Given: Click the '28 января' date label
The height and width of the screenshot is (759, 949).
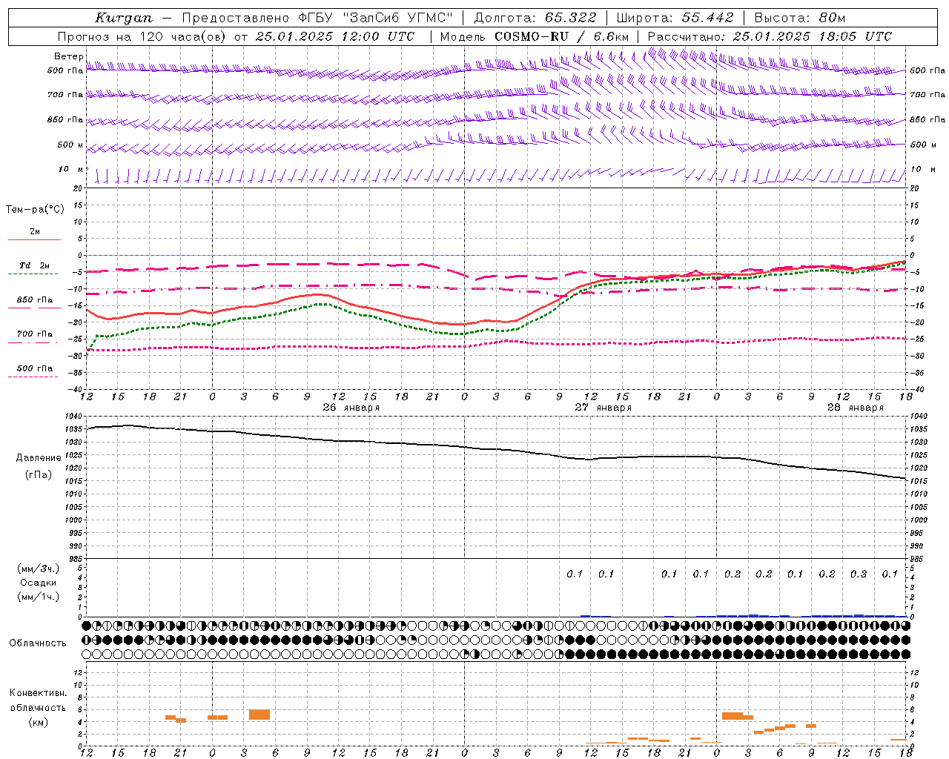Looking at the screenshot, I should 855,408.
